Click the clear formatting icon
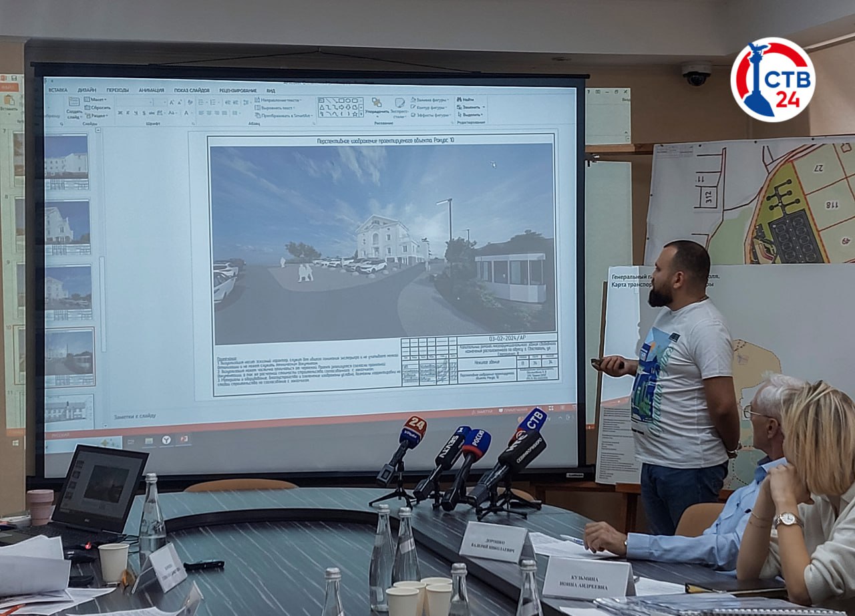The image size is (855, 616). coord(190,102)
